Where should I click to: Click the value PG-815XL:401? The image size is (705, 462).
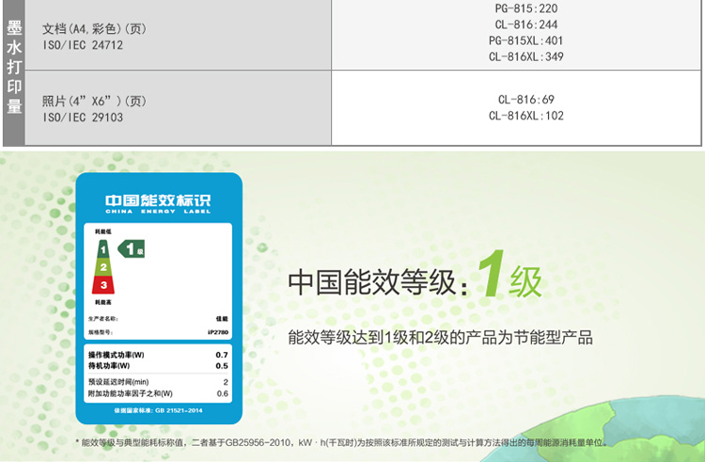pyautogui.click(x=526, y=40)
